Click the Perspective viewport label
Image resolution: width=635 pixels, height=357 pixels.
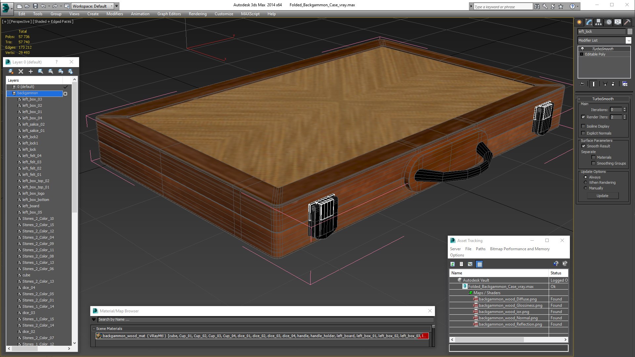pyautogui.click(x=21, y=21)
